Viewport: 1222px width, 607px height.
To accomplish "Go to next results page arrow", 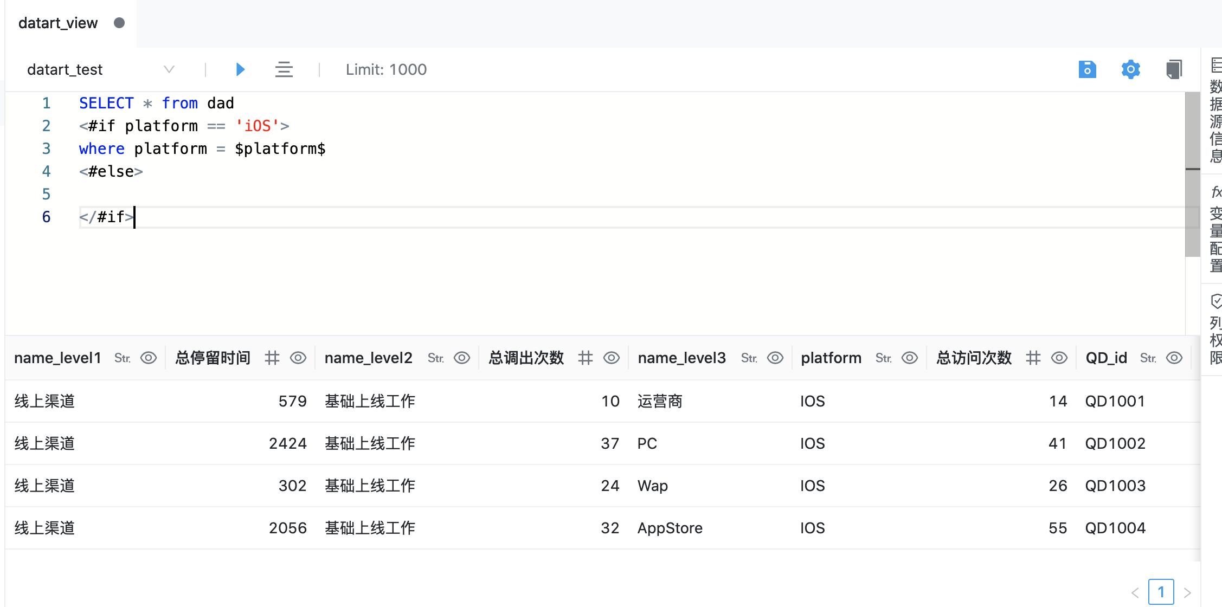I will [x=1187, y=592].
